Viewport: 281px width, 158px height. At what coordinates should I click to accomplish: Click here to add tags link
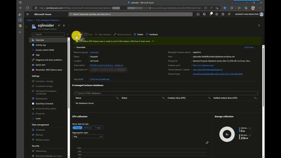(100, 79)
